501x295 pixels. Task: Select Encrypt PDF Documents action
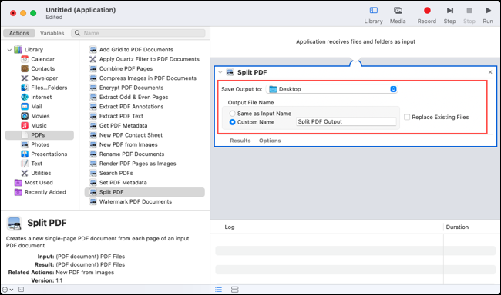pyautogui.click(x=131, y=88)
